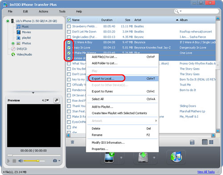The width and height of the screenshot is (223, 175).
Task: Open Properties from context menu
Action: tap(123, 149)
